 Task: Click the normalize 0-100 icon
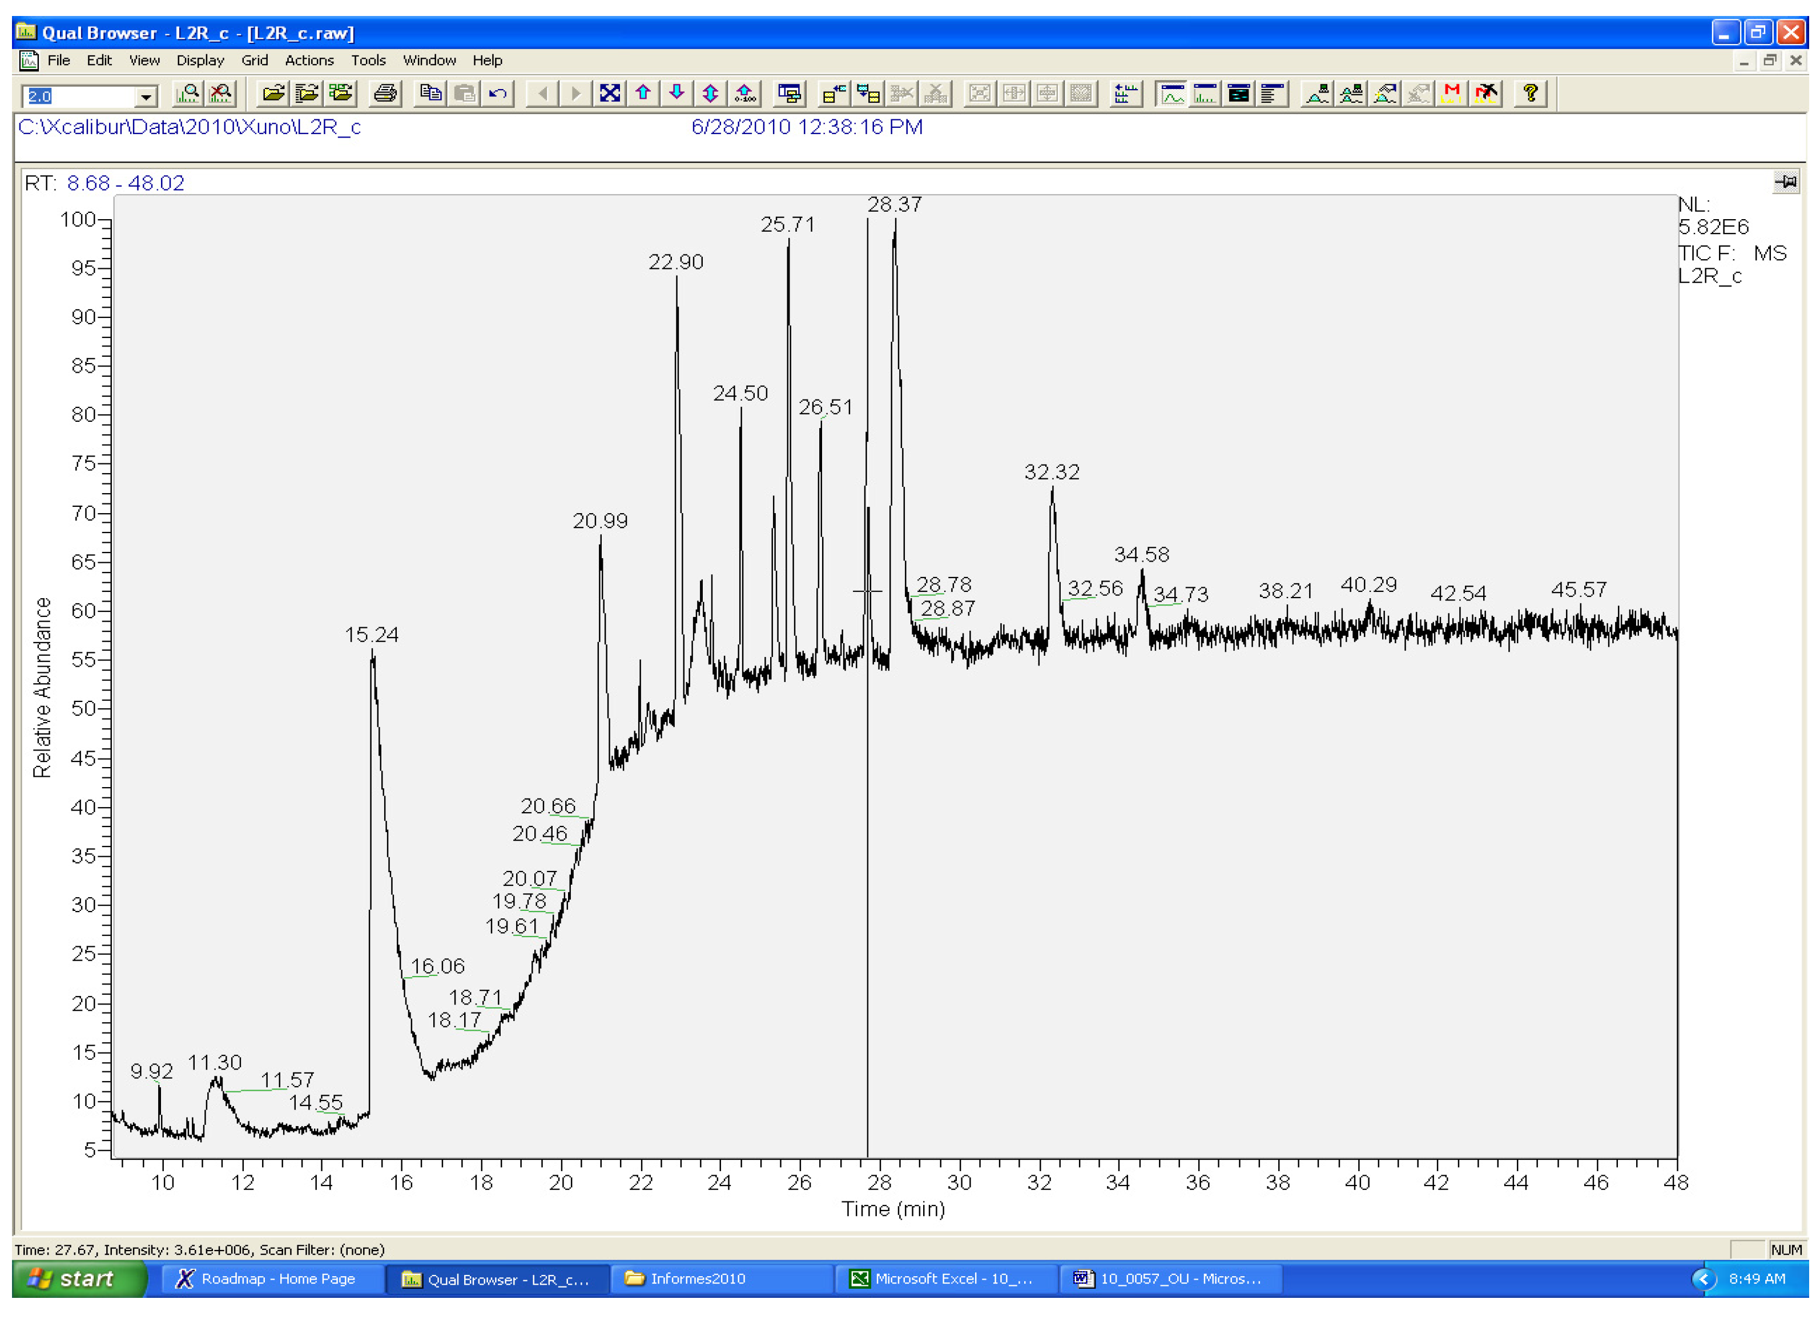point(746,94)
